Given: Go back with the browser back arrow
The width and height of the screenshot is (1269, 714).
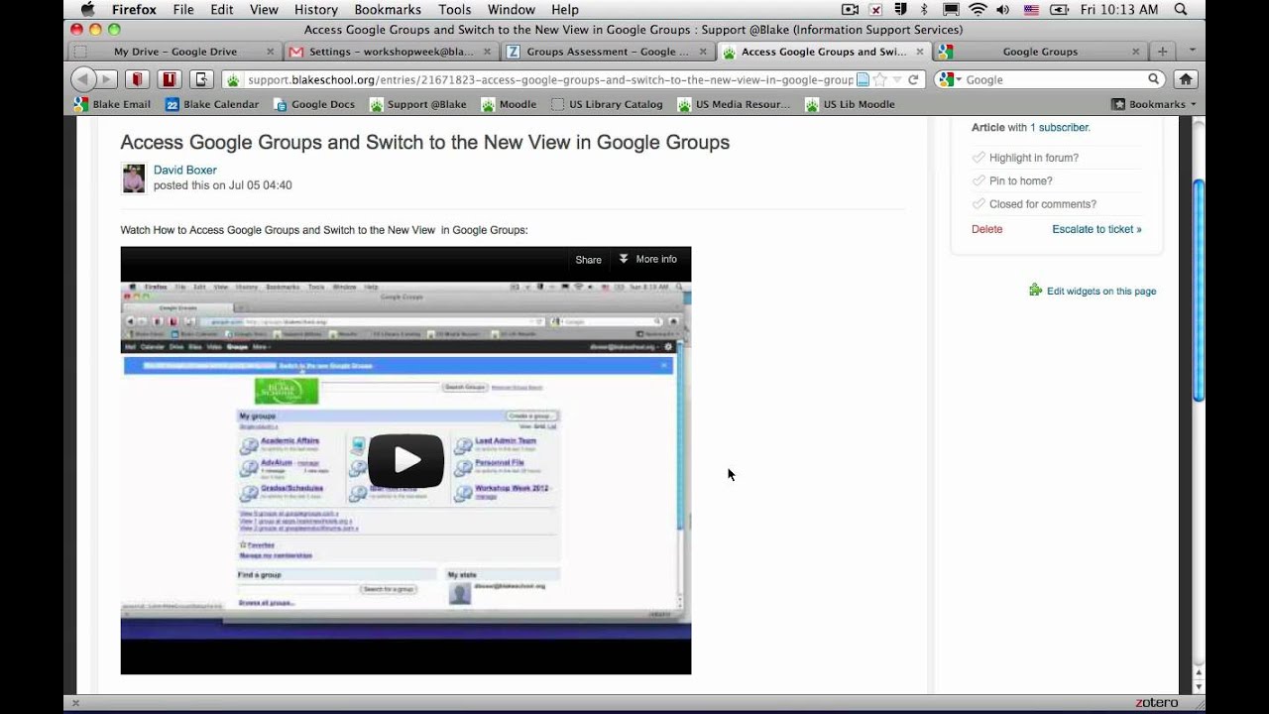Looking at the screenshot, I should pos(82,79).
